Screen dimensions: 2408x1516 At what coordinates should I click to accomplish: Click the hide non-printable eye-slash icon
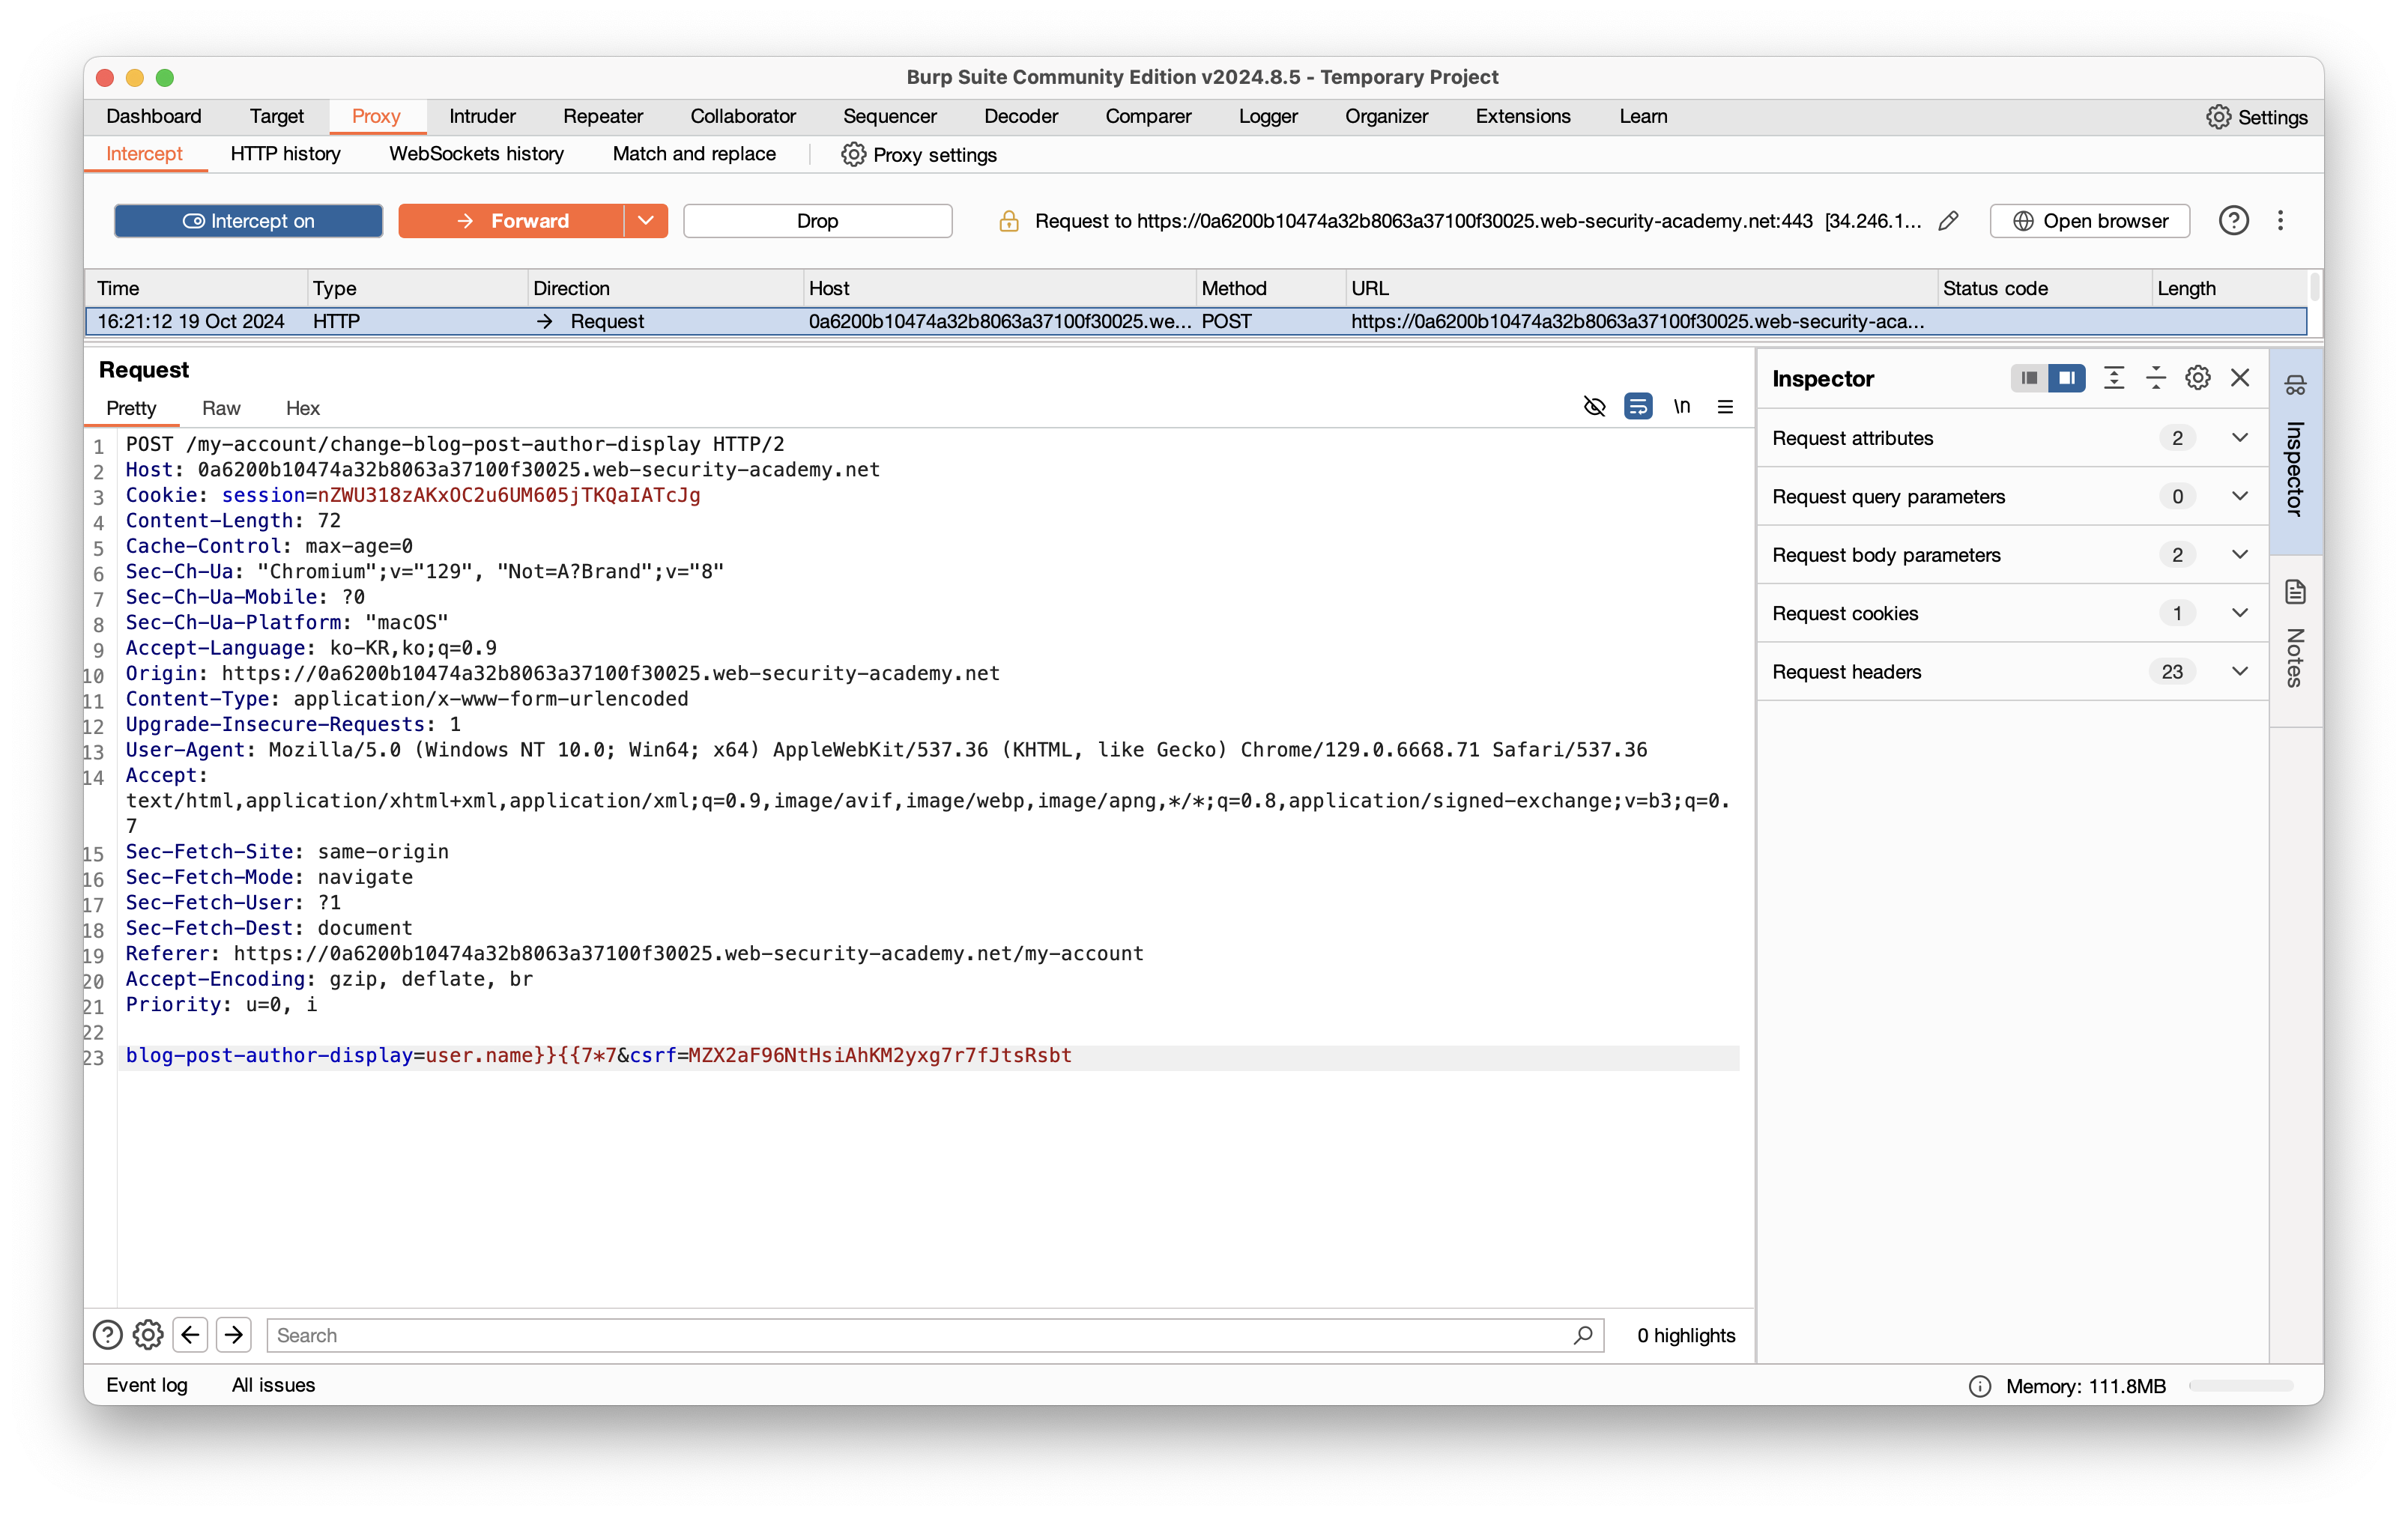coord(1594,407)
